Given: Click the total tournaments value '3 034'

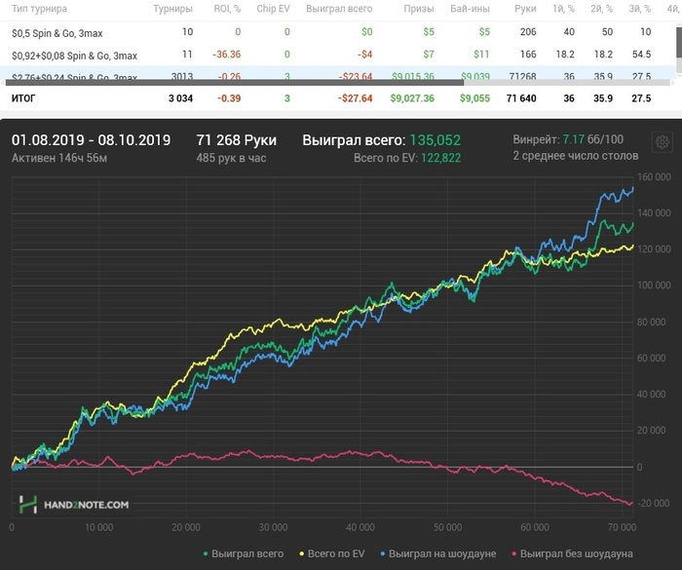Looking at the screenshot, I should coord(180,98).
